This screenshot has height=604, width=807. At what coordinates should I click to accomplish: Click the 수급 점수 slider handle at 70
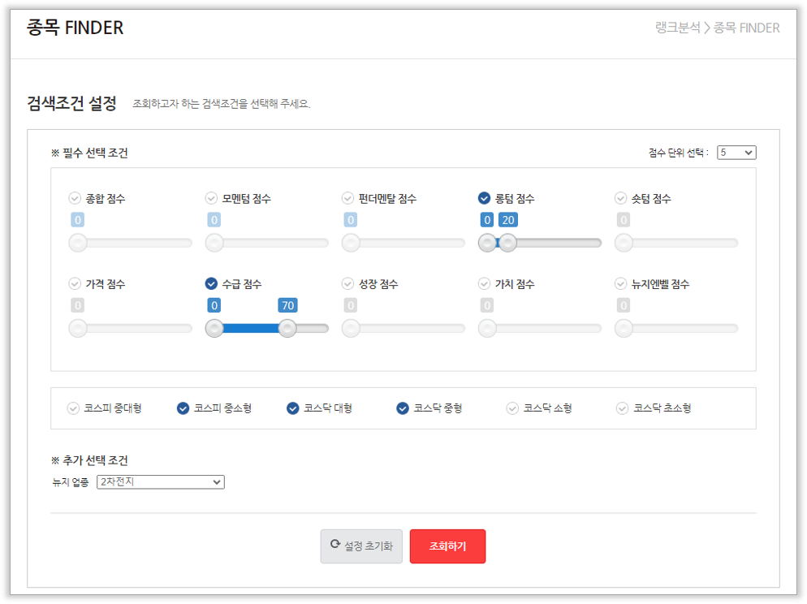pos(287,328)
